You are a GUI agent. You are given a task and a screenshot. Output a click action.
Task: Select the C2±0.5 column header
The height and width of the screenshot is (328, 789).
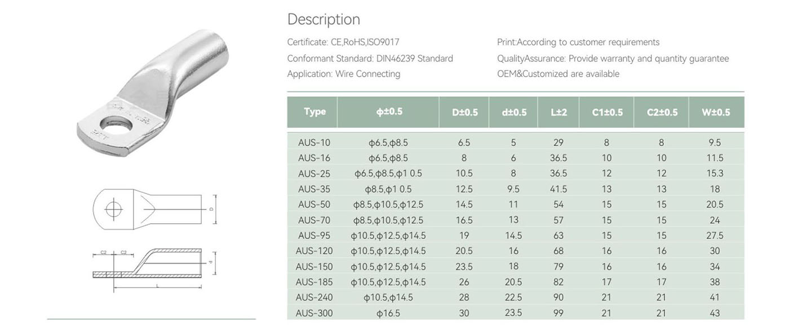click(662, 112)
